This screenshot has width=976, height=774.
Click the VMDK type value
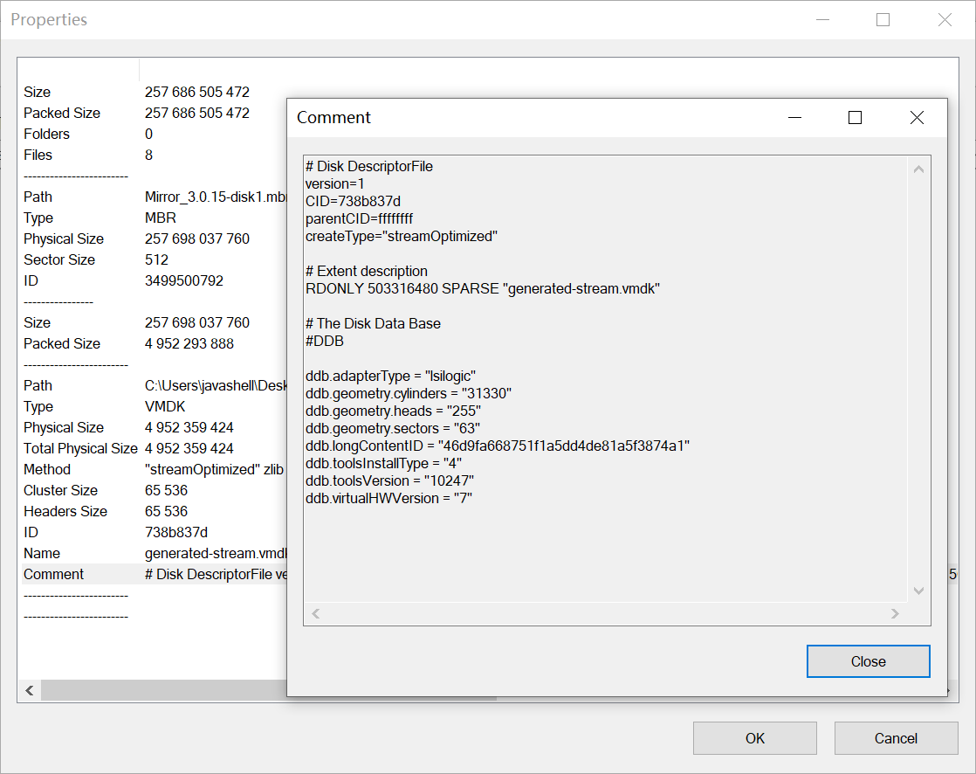tap(165, 406)
